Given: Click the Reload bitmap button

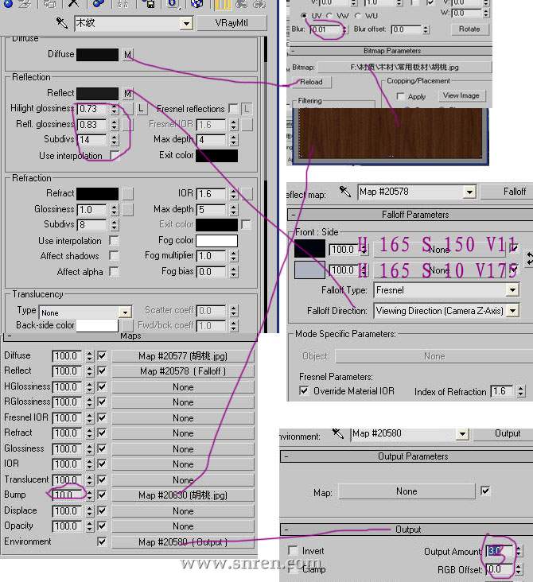Looking at the screenshot, I should 311,82.
